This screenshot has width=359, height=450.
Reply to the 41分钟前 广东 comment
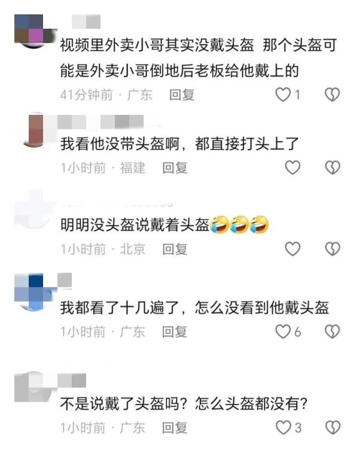182,95
